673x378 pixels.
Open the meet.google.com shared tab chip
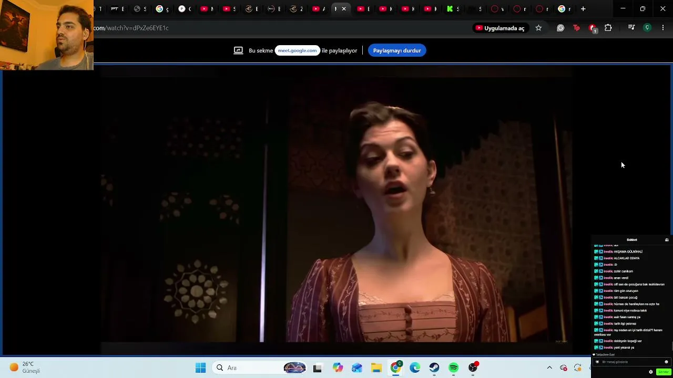(297, 50)
